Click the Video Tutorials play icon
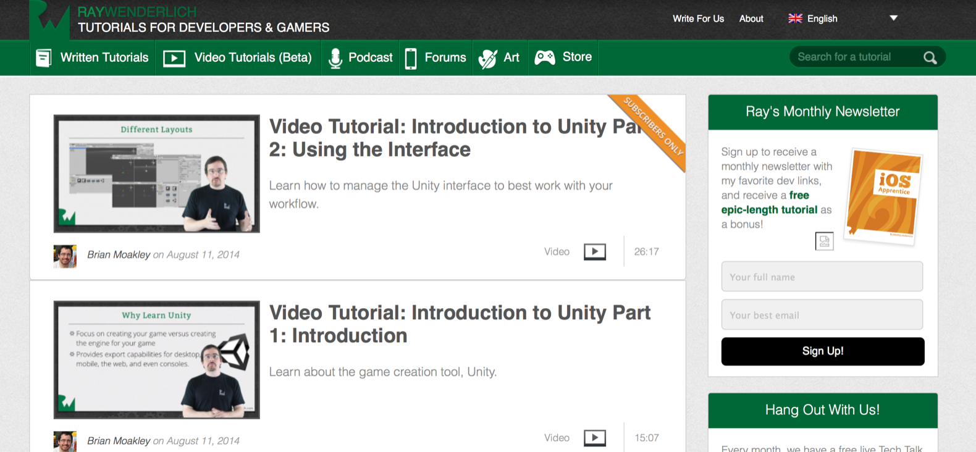The width and height of the screenshot is (976, 452). point(174,59)
